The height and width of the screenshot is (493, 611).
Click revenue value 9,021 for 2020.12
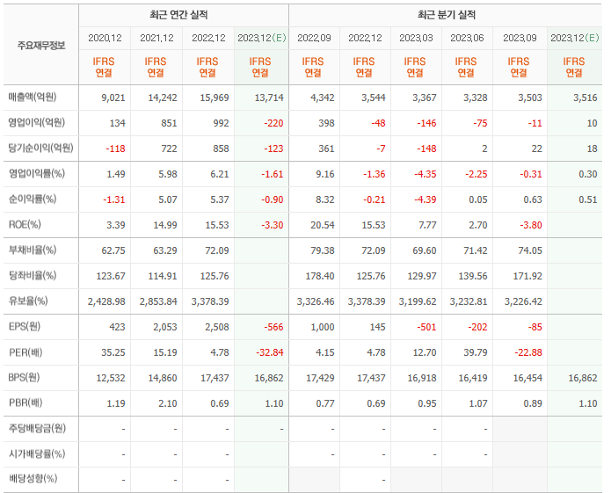click(113, 98)
